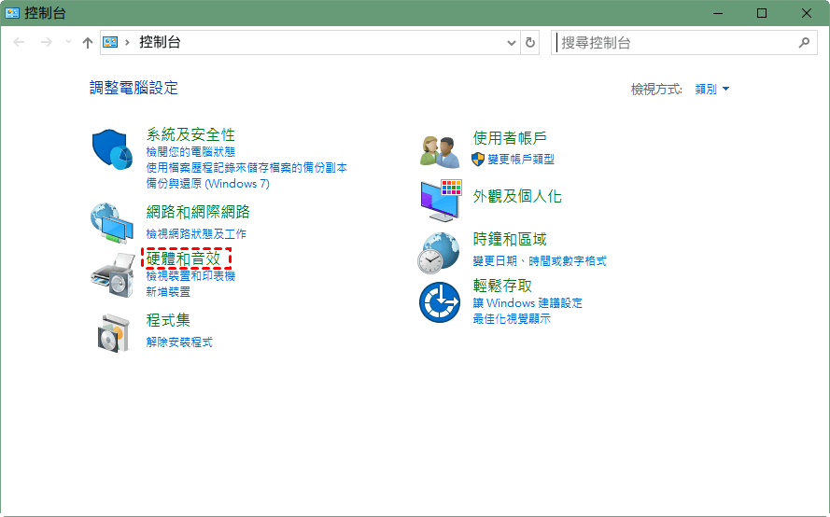Open 檢視網路狀態及工作

point(196,234)
